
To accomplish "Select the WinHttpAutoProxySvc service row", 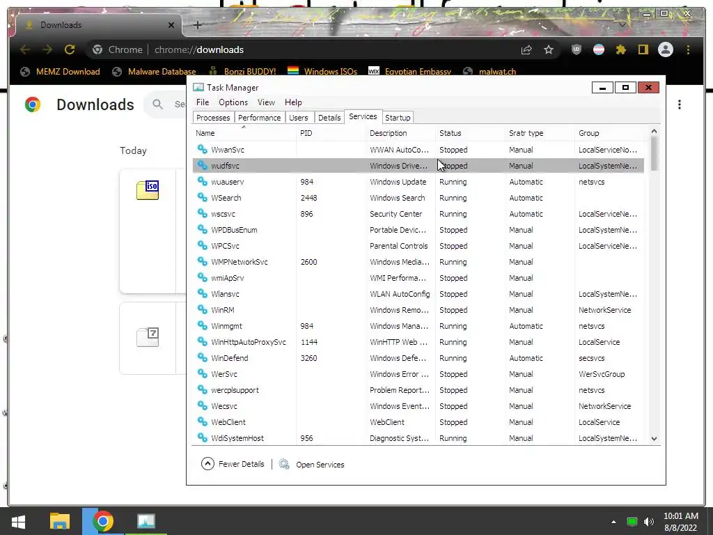I will pyautogui.click(x=418, y=341).
